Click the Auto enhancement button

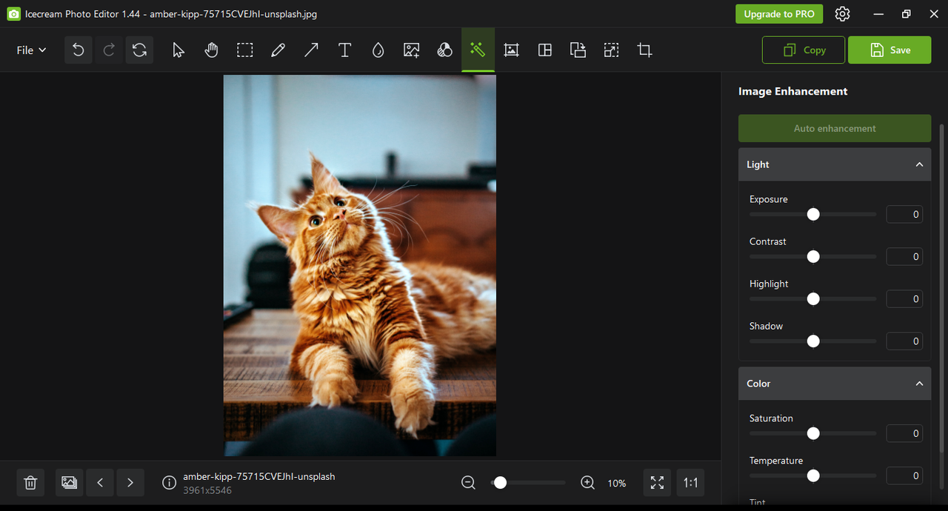(x=835, y=128)
